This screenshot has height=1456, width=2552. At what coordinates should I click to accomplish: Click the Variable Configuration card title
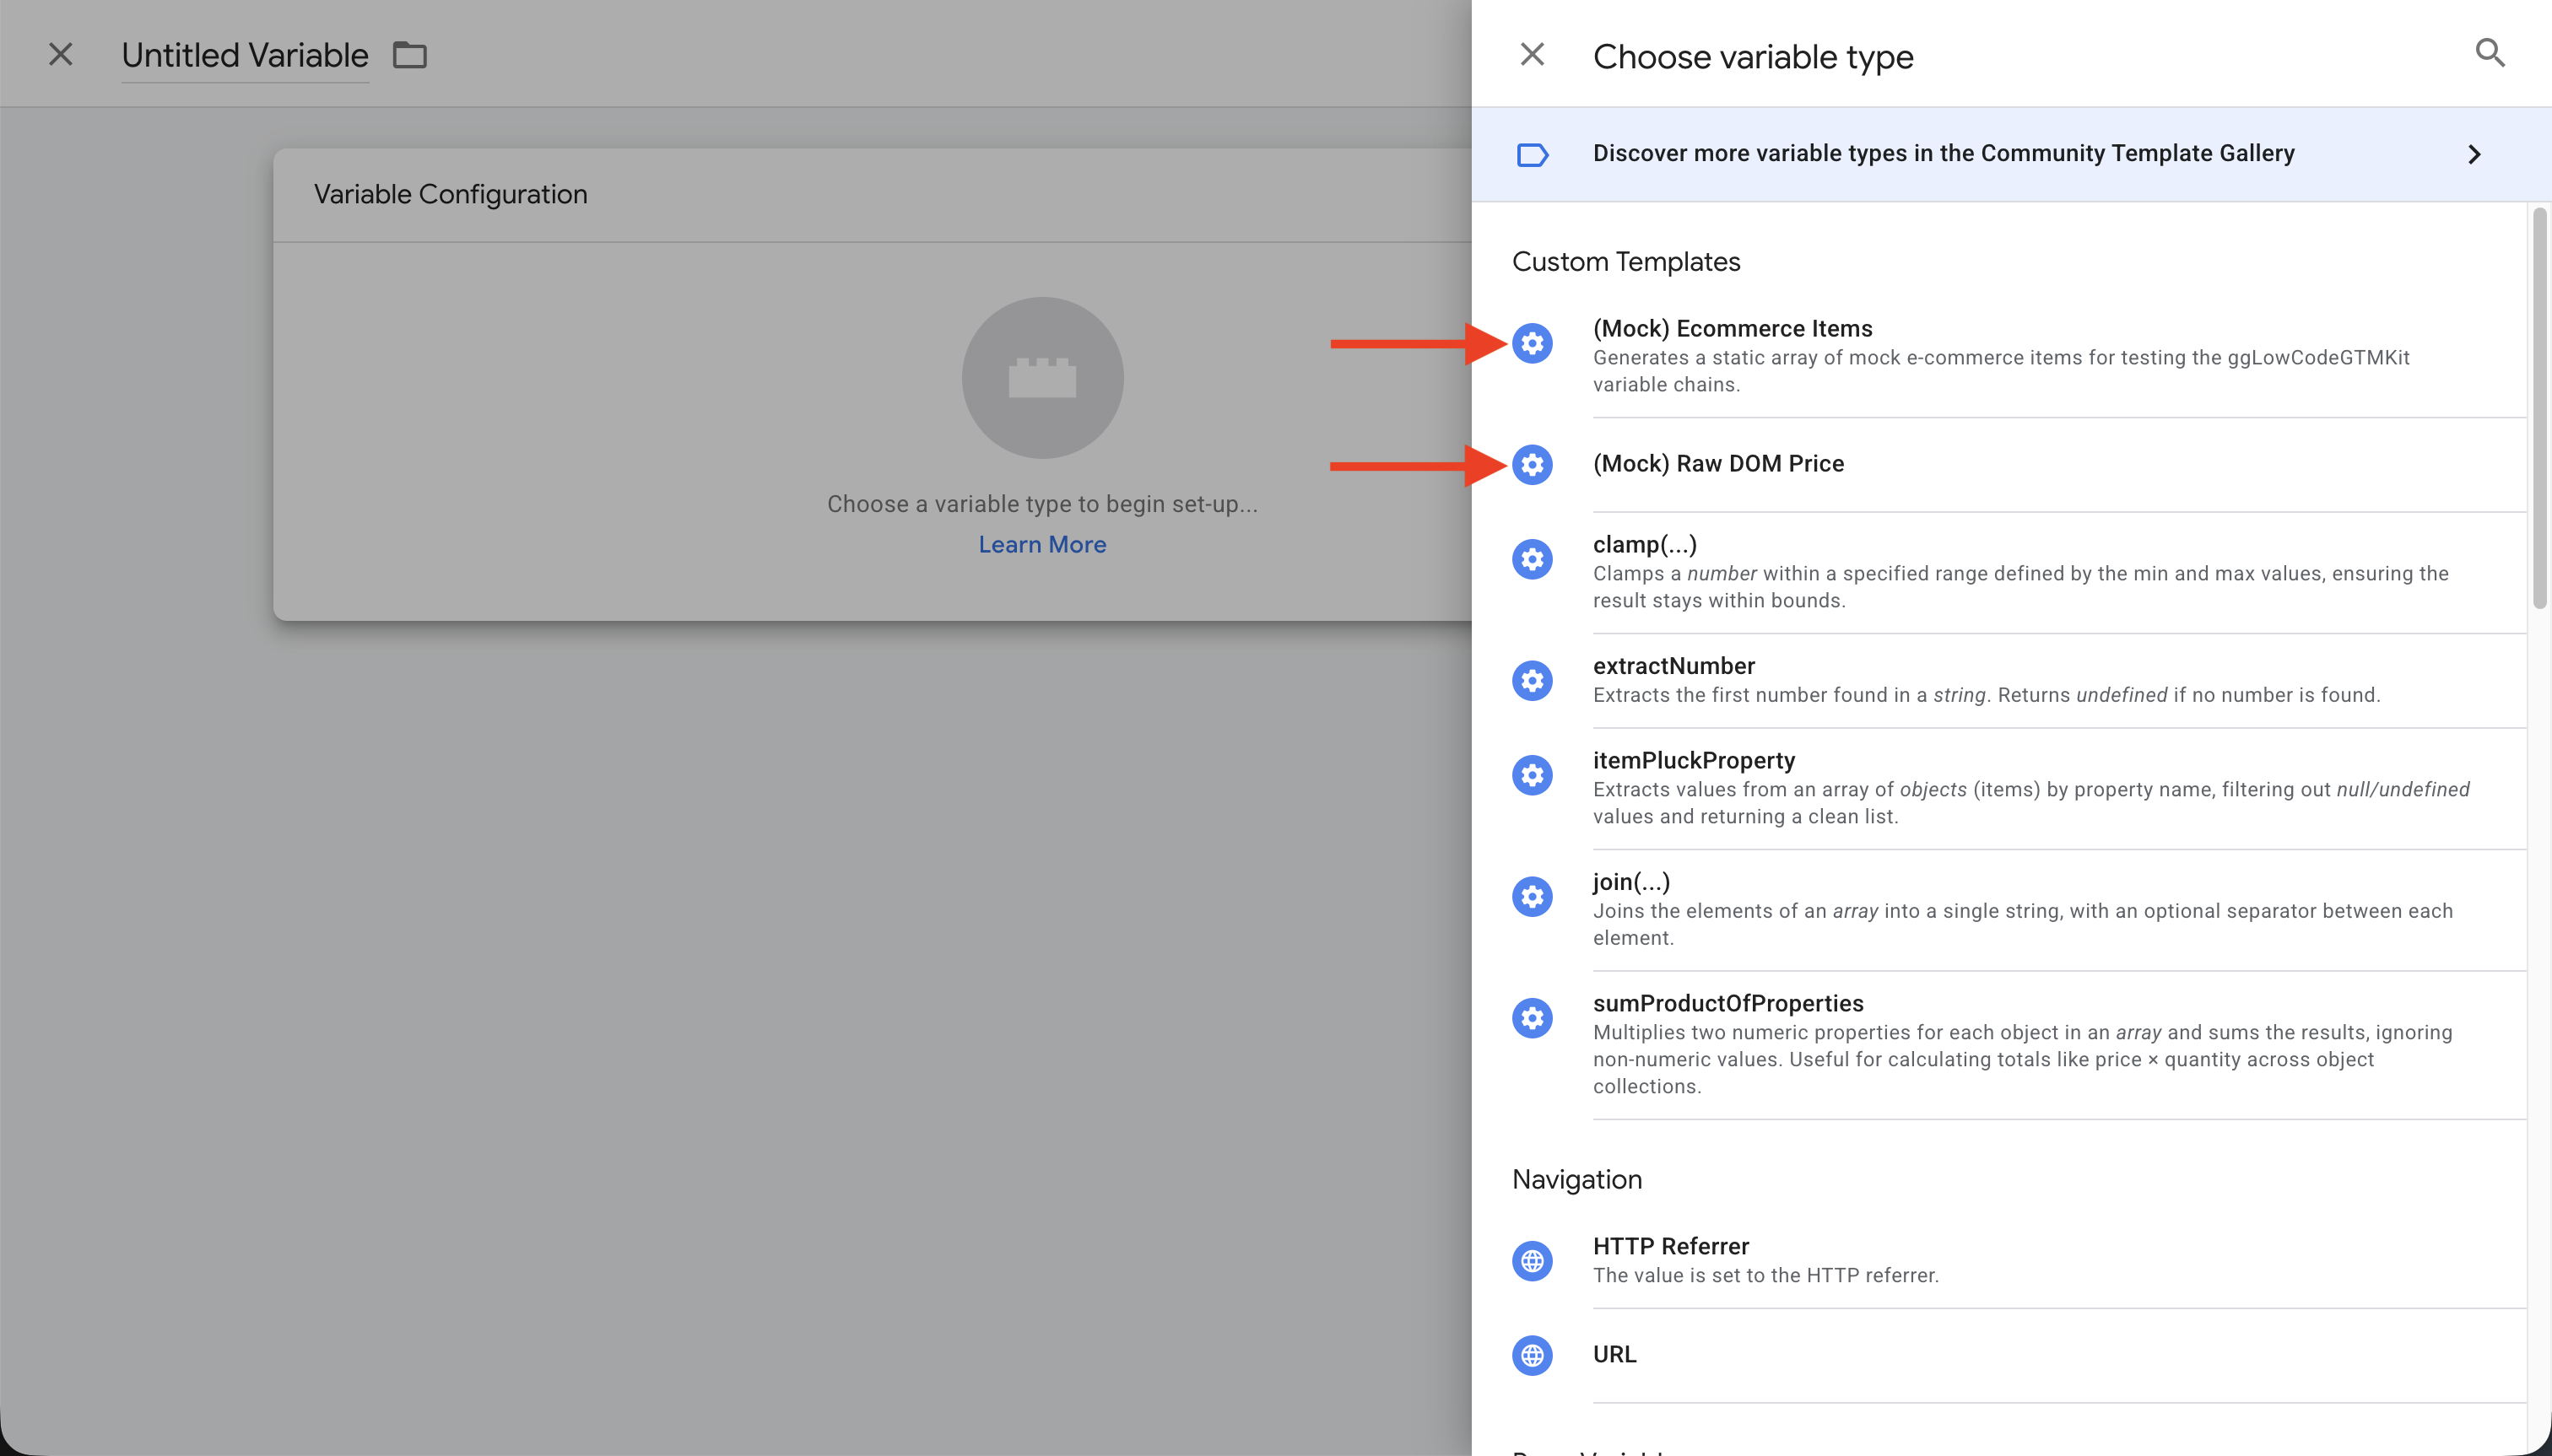tap(450, 195)
